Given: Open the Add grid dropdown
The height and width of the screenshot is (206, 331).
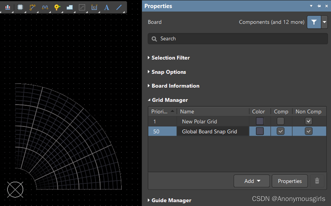Looking at the screenshot, I should coord(252,181).
